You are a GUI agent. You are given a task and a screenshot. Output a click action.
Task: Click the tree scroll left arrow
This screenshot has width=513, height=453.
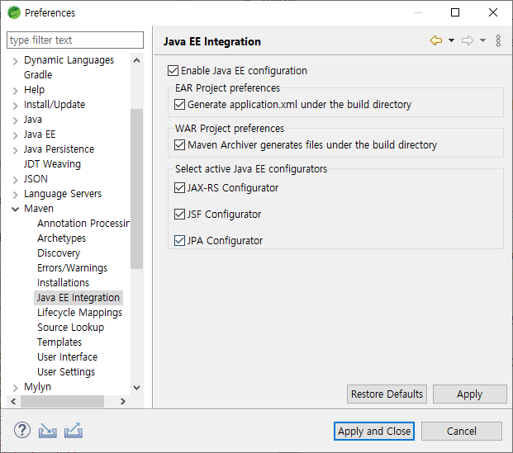[x=13, y=401]
